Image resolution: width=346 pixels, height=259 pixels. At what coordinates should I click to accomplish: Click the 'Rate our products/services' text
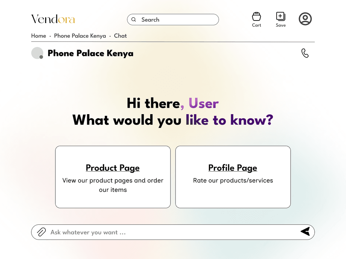point(233,181)
